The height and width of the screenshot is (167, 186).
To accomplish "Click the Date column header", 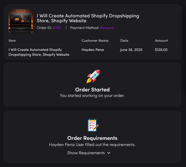I will [x=124, y=41].
